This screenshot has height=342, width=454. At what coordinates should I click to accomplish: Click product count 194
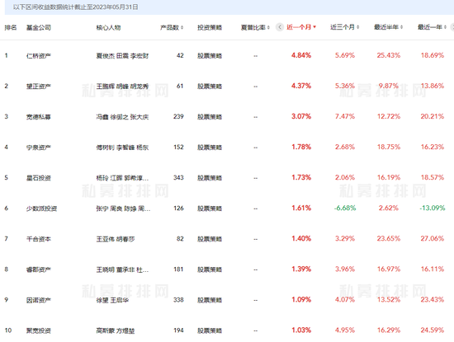(178, 330)
